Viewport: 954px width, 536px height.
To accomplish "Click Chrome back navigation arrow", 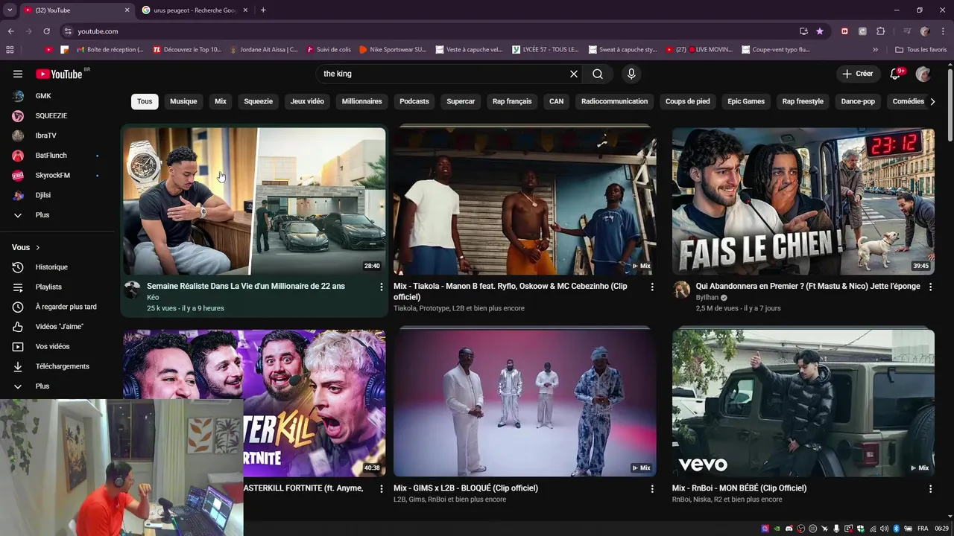I will pyautogui.click(x=10, y=31).
